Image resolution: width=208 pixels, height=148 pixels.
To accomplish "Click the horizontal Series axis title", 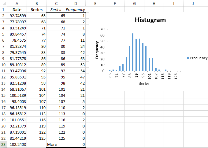I will tap(144, 83).
